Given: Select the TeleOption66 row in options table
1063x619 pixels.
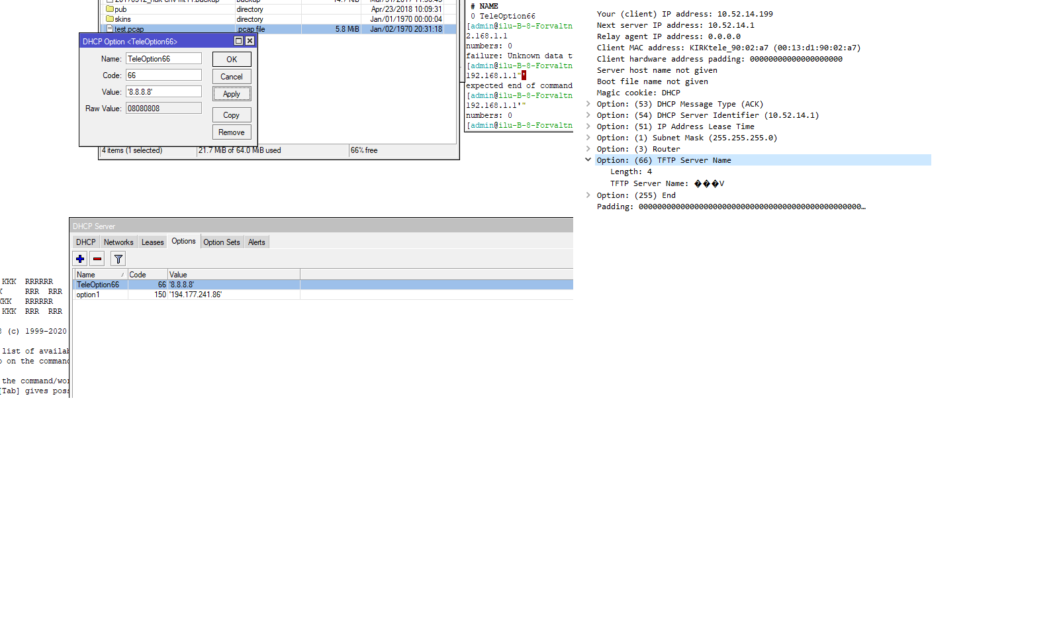Looking at the screenshot, I should pos(322,285).
